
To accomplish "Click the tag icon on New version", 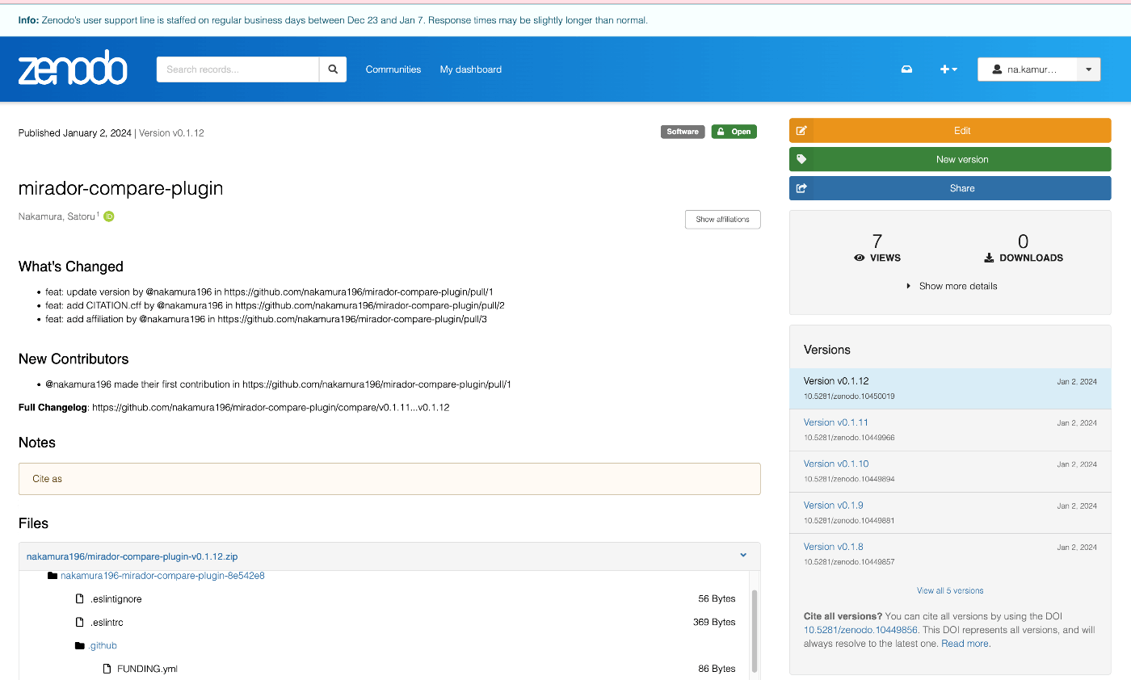I will (801, 159).
